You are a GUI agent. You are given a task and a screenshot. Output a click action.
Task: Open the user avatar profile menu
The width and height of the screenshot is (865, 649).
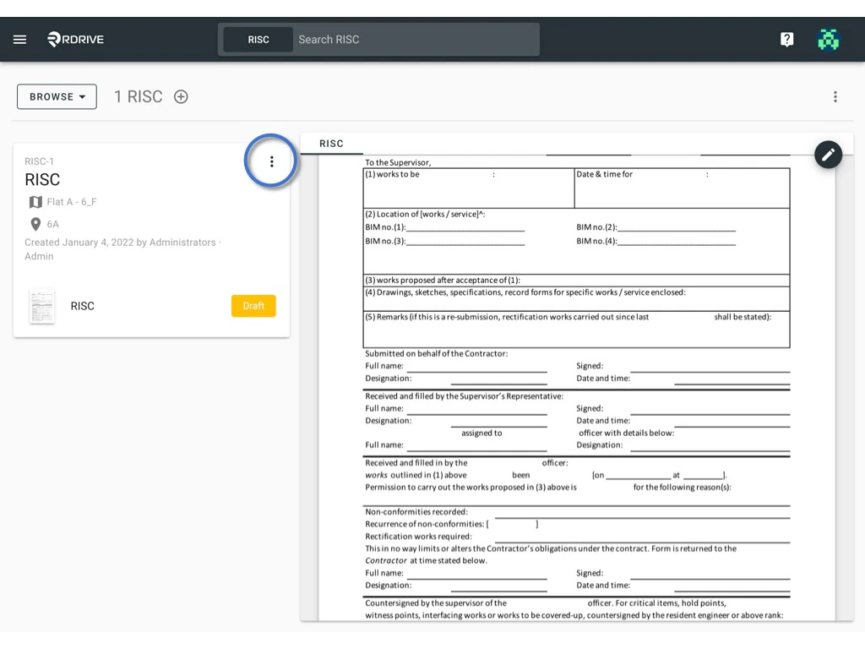pyautogui.click(x=828, y=39)
